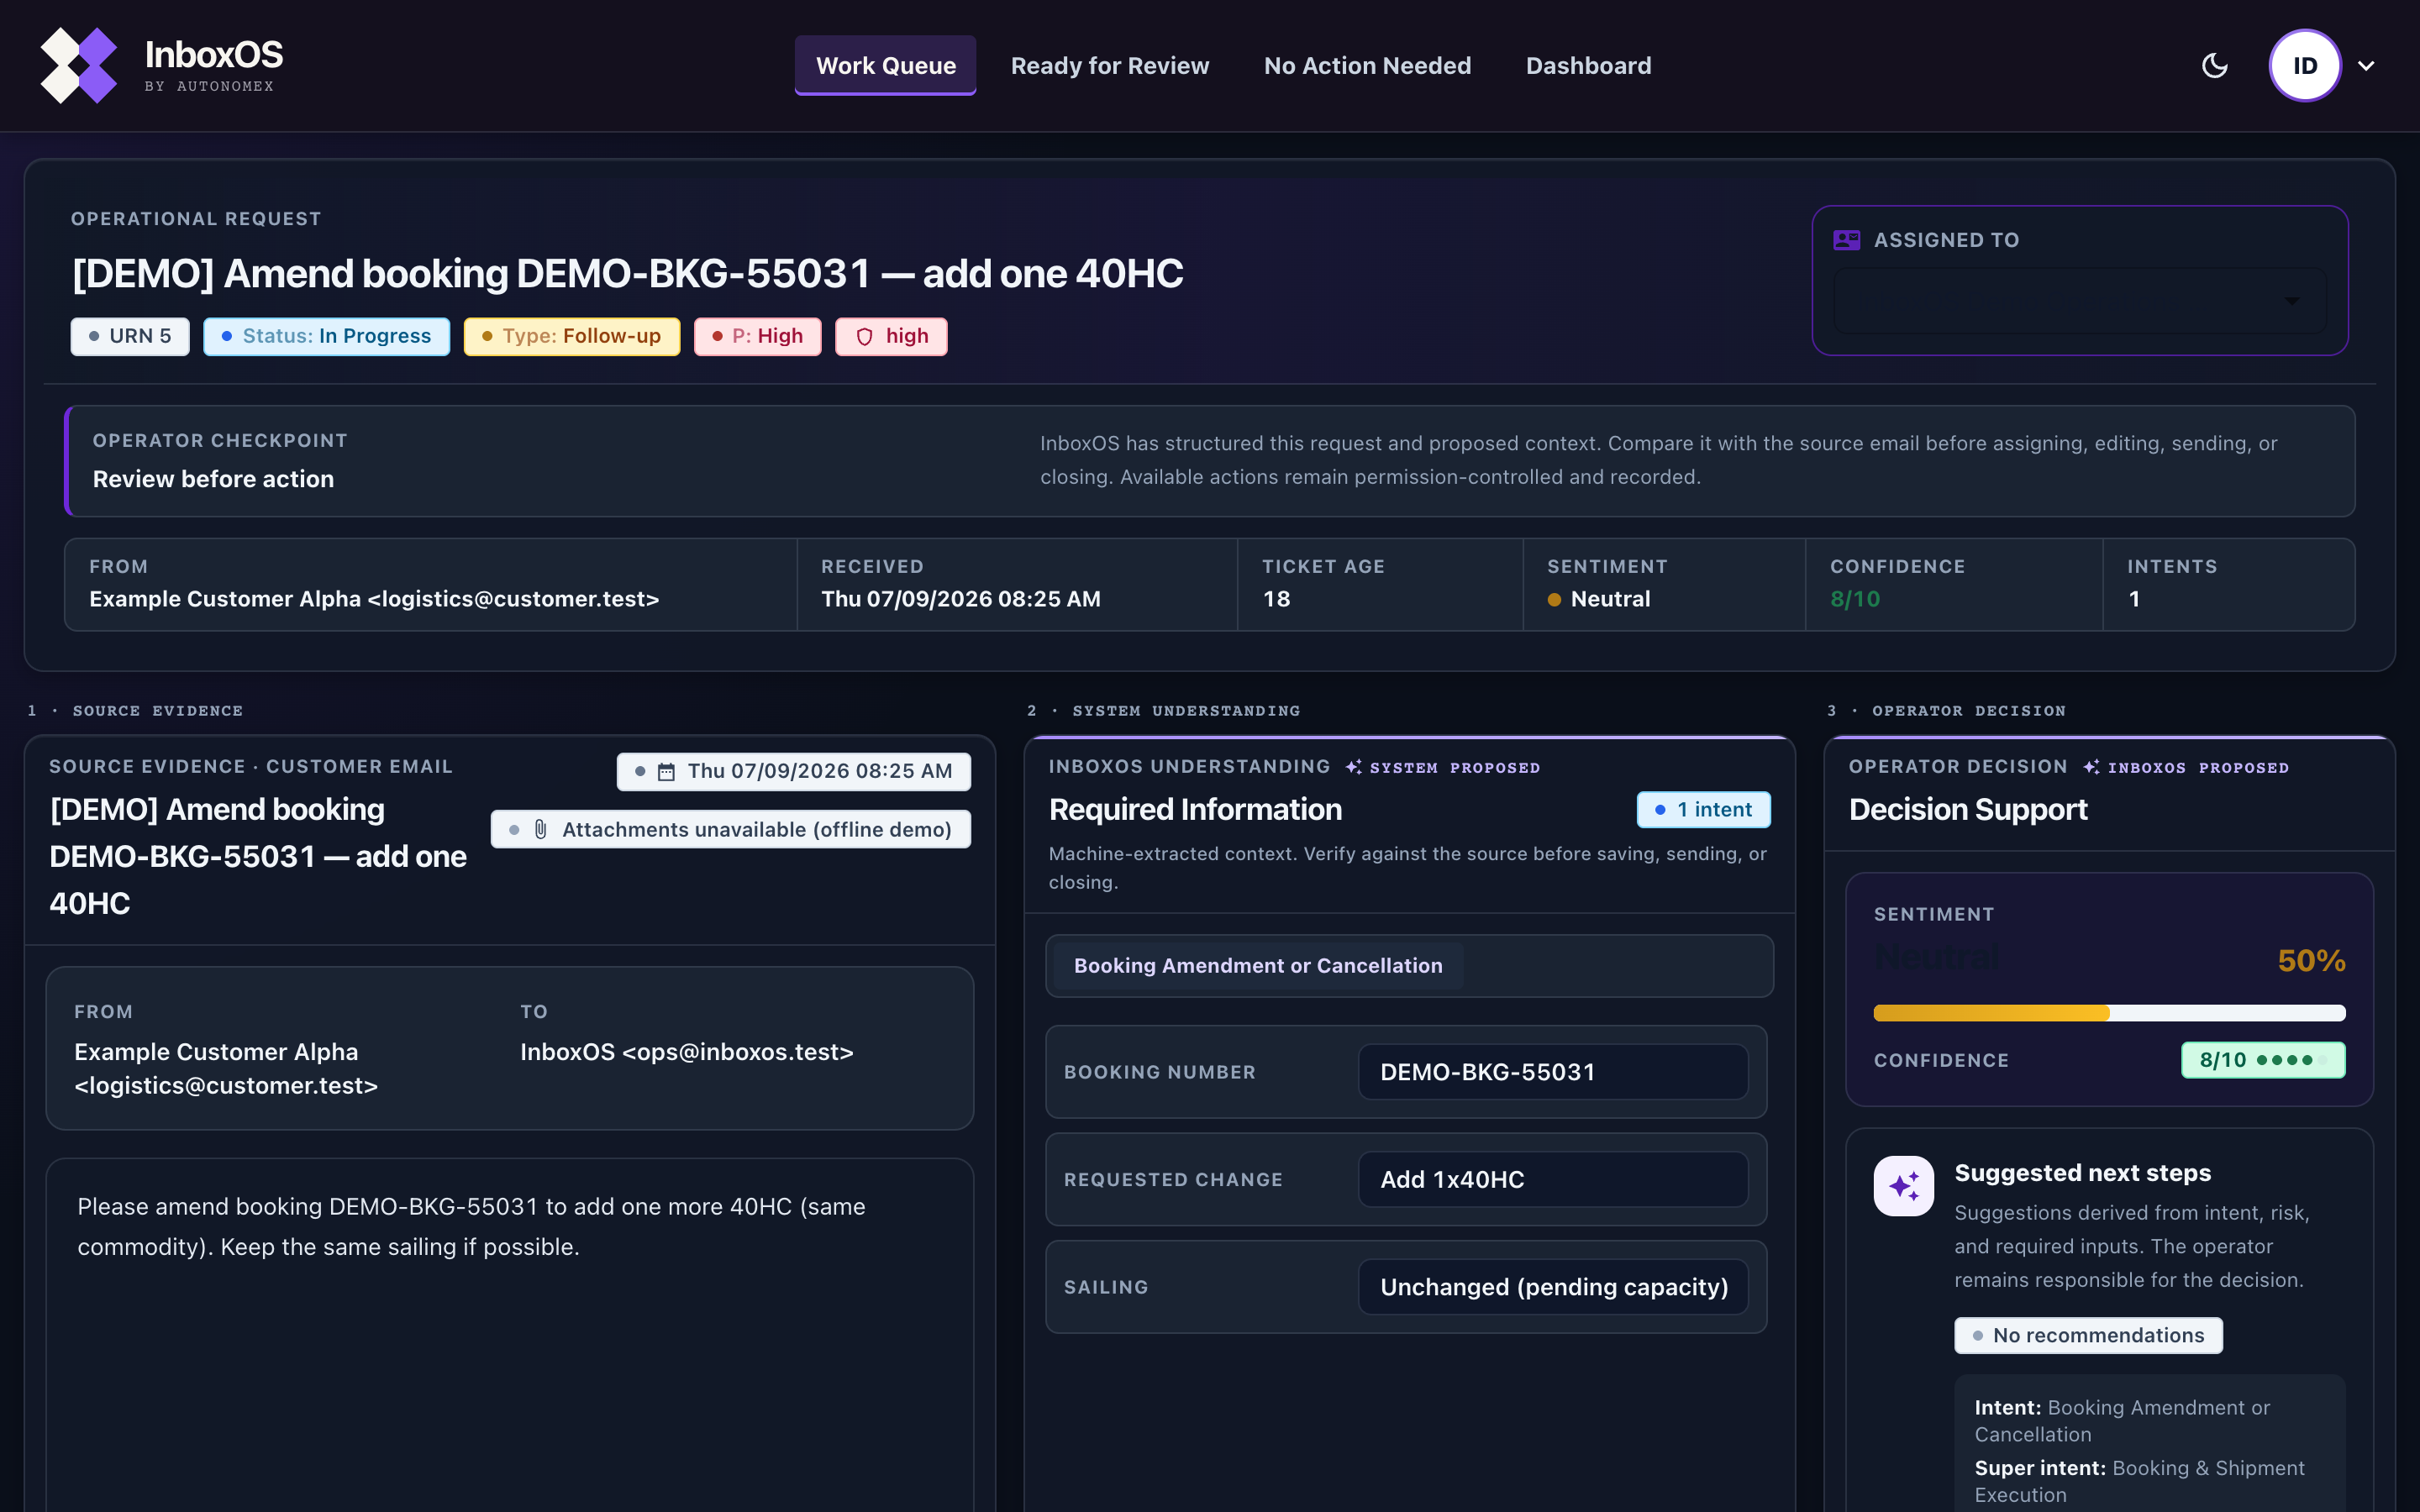Click the P: High priority badge

coord(758,336)
